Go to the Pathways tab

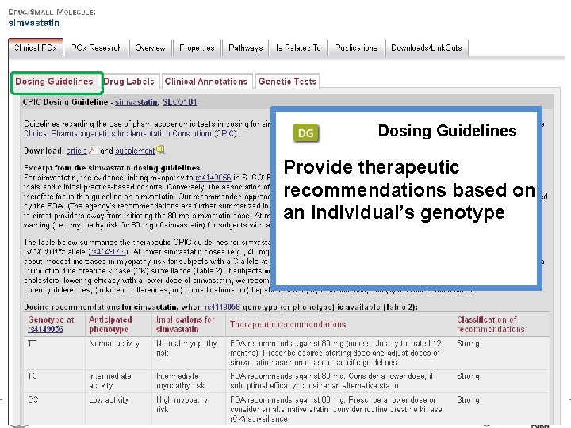pyautogui.click(x=245, y=48)
